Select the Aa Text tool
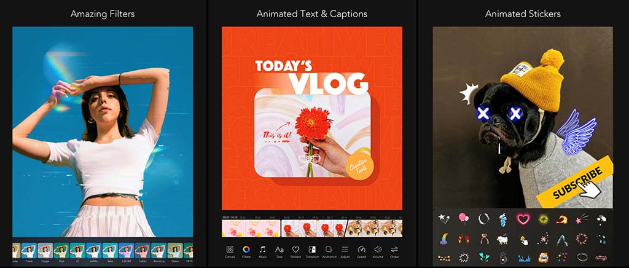 coord(279,251)
